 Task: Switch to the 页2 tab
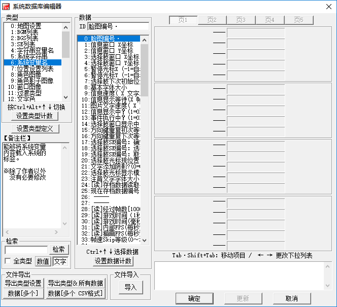[x=212, y=20]
